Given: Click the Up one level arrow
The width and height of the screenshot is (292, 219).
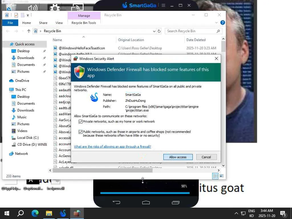Looking at the screenshot, I should coord(29,31).
